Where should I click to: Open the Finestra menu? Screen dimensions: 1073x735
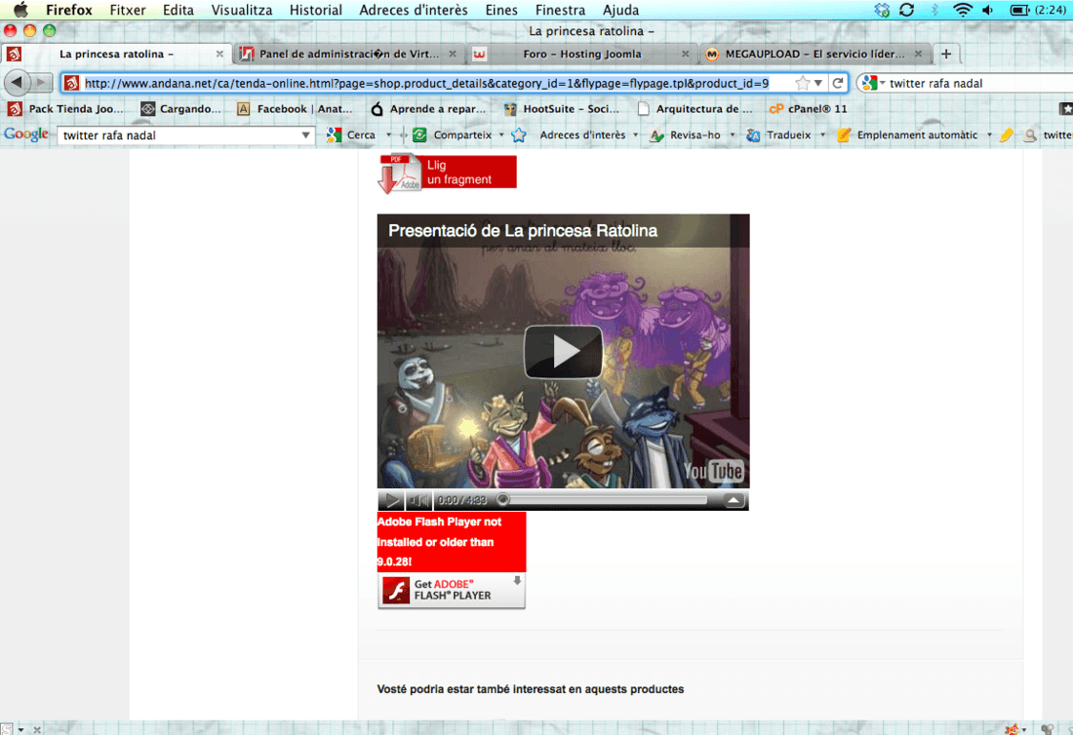pyautogui.click(x=560, y=10)
